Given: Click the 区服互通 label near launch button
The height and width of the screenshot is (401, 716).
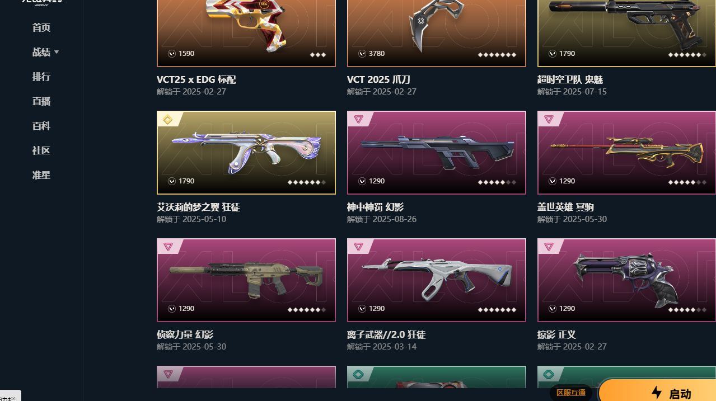Looking at the screenshot, I should [x=571, y=393].
